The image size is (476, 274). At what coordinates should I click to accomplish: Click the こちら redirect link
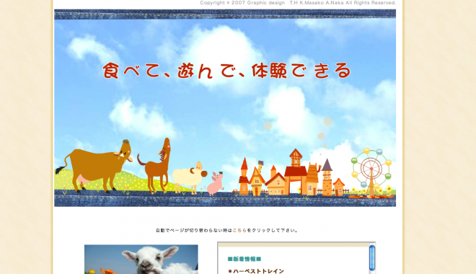pyautogui.click(x=239, y=231)
